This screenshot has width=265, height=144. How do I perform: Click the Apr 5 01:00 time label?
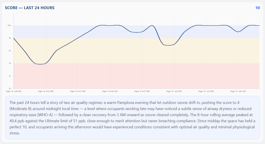click(x=78, y=91)
